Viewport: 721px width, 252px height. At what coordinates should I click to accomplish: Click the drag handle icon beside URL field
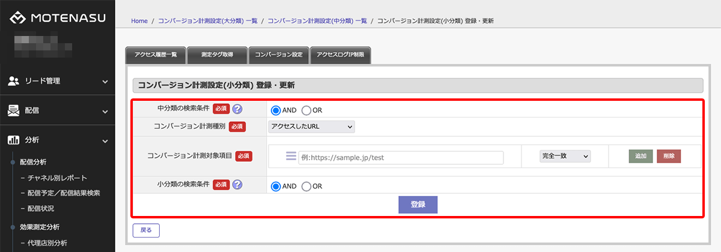click(x=291, y=156)
